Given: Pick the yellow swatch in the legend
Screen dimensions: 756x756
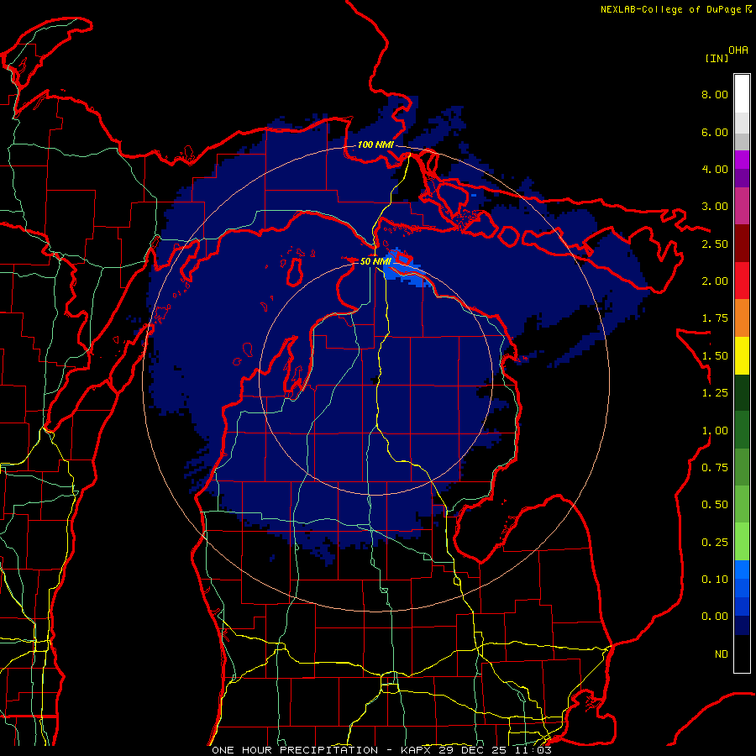Looking at the screenshot, I should (742, 356).
